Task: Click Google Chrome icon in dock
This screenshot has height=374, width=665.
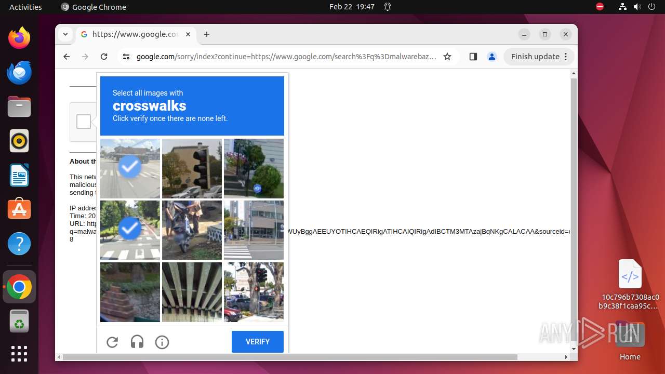Action: 19,287
